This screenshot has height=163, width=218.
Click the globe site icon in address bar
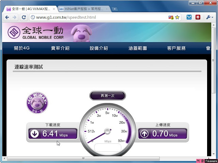click(33, 17)
